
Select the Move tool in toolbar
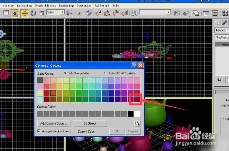25,13
